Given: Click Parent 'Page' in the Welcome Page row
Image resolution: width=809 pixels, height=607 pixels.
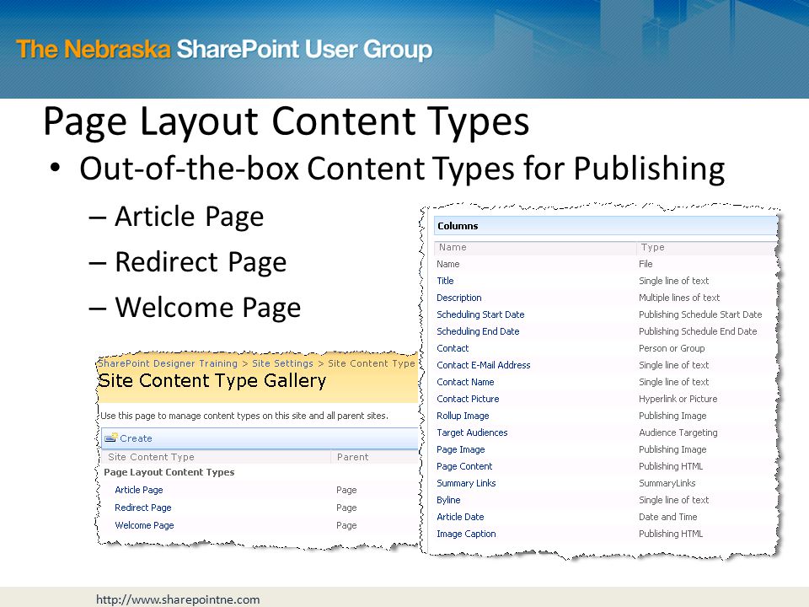Looking at the screenshot, I should pyautogui.click(x=346, y=525).
